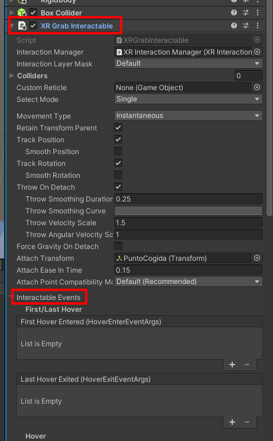
Task: Uncheck Throw On Detach
Action: (x=118, y=187)
